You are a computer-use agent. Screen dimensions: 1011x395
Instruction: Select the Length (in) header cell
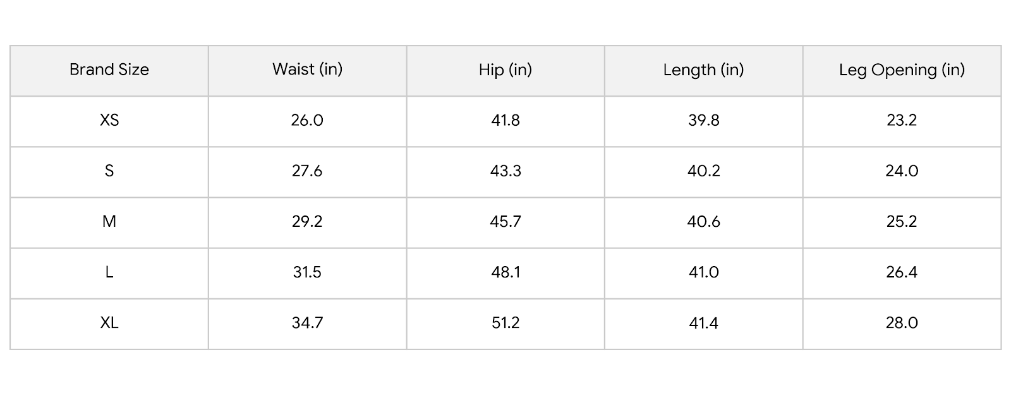[703, 70]
